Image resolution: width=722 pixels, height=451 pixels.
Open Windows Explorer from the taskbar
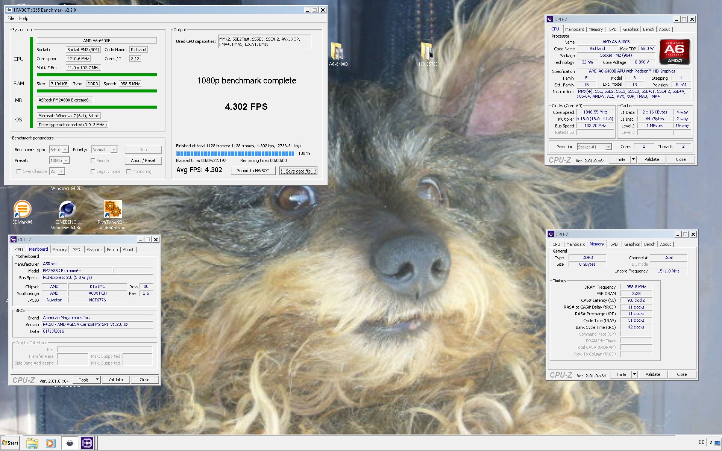point(32,443)
